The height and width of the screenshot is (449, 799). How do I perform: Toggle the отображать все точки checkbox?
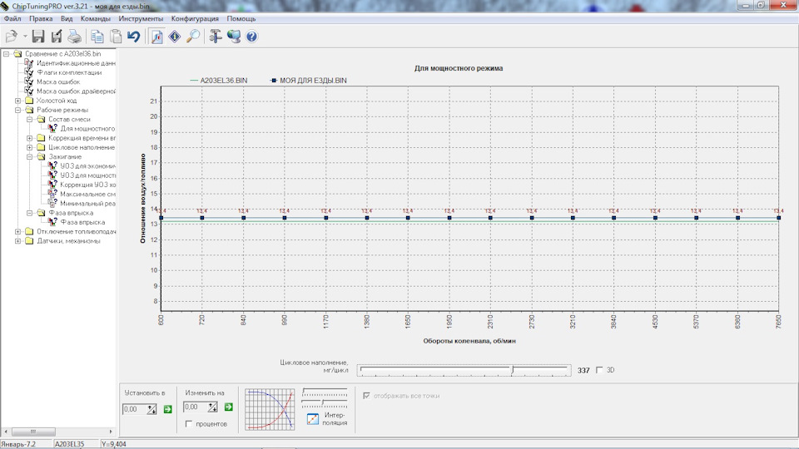click(x=366, y=396)
